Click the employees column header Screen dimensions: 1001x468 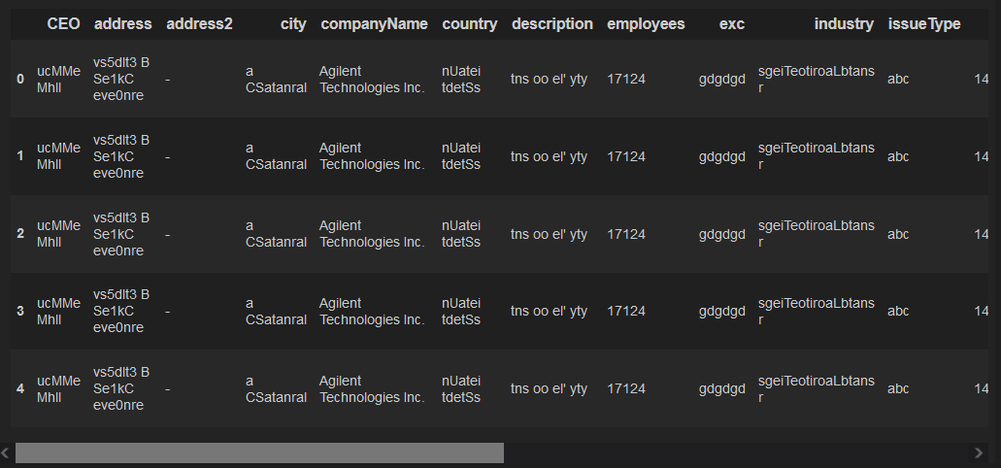(646, 24)
